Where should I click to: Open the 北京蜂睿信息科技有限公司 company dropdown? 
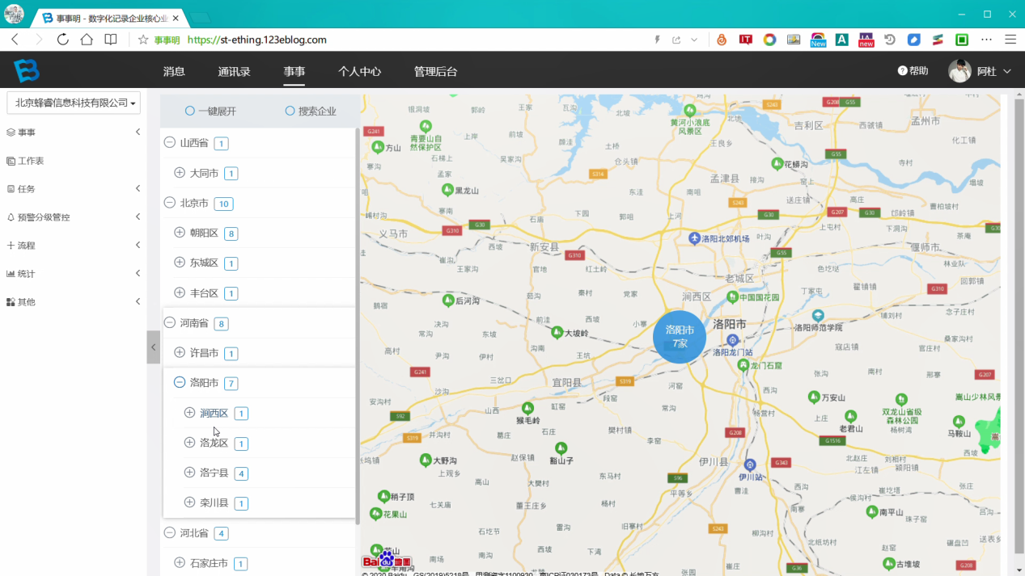(x=74, y=103)
